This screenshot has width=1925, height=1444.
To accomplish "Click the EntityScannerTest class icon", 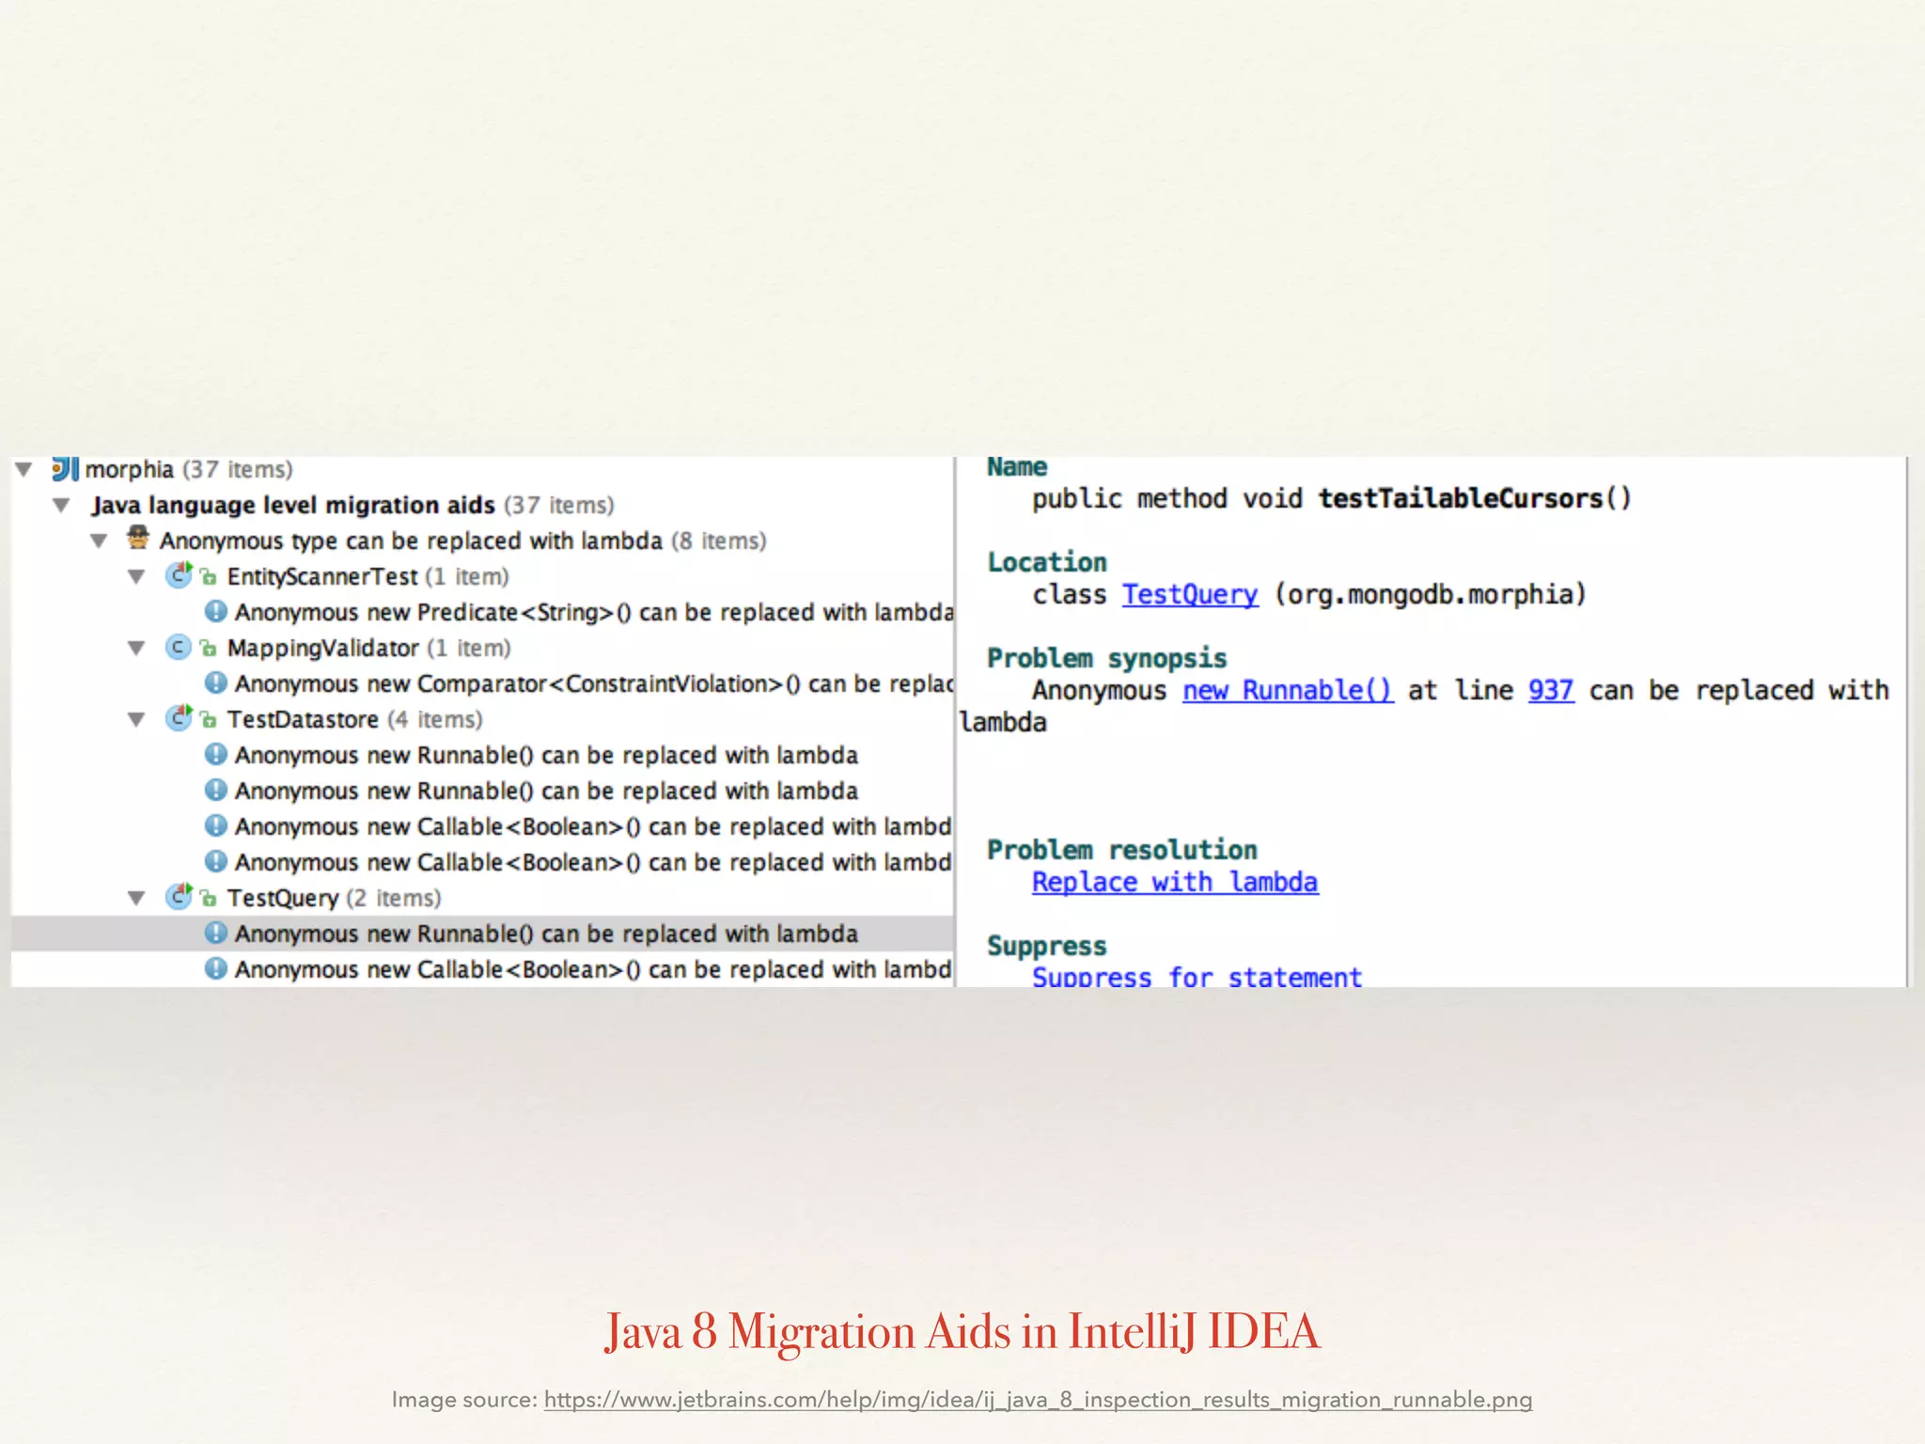I will click(x=179, y=574).
